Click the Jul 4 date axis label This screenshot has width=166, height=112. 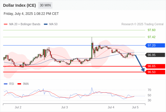[111, 107]
